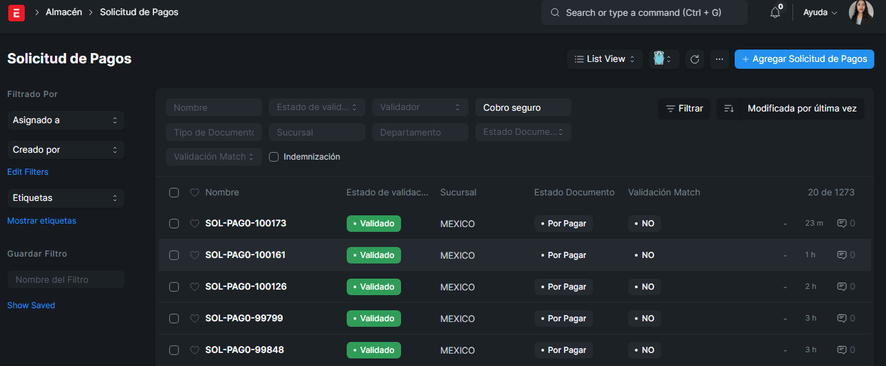The height and width of the screenshot is (366, 886).
Task: Expand the Asignado a dropdown
Action: pos(65,120)
